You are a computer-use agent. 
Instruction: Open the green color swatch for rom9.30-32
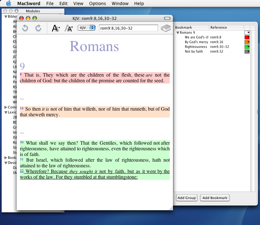coord(247,47)
